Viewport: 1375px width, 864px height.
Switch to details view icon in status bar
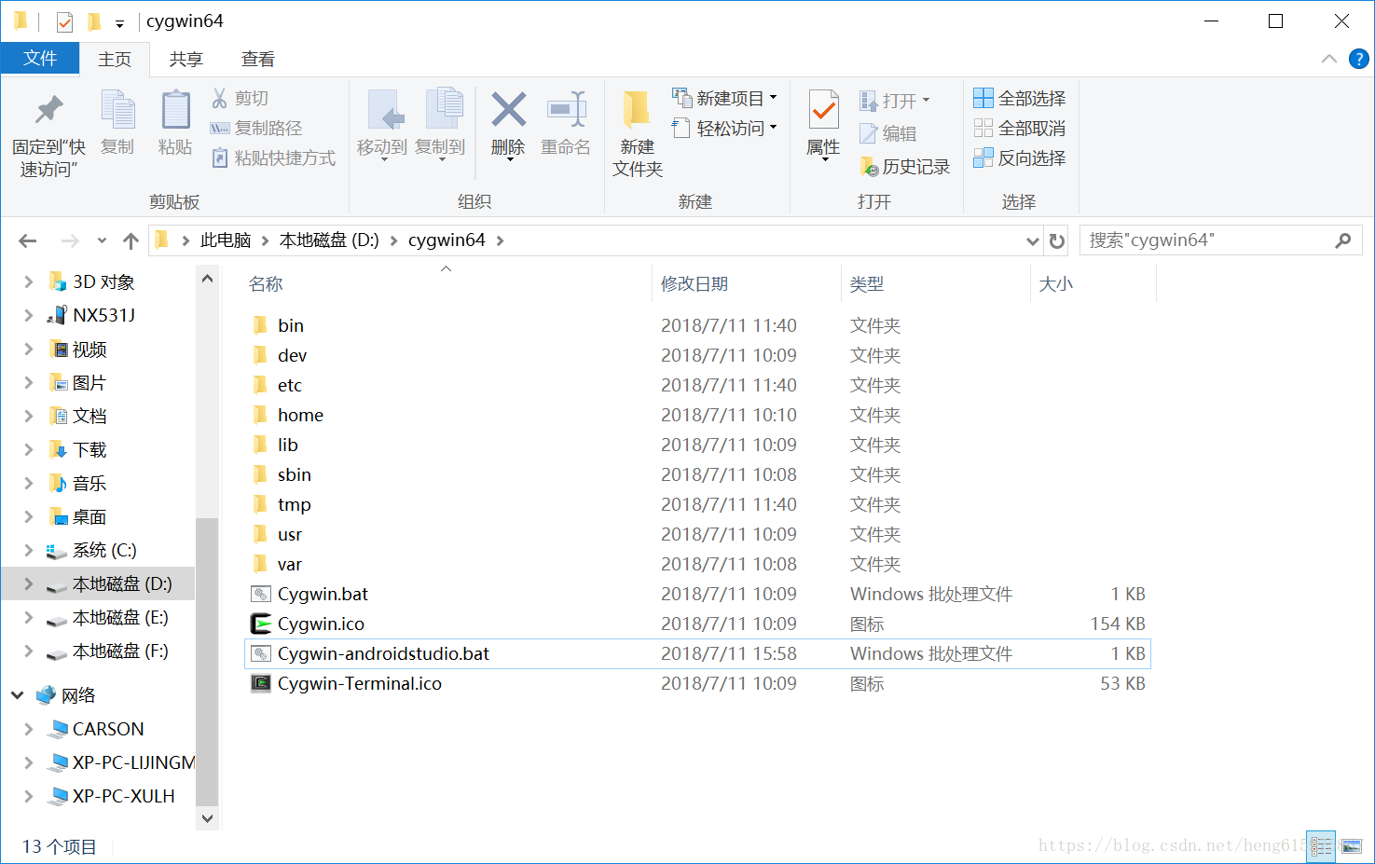(x=1321, y=846)
